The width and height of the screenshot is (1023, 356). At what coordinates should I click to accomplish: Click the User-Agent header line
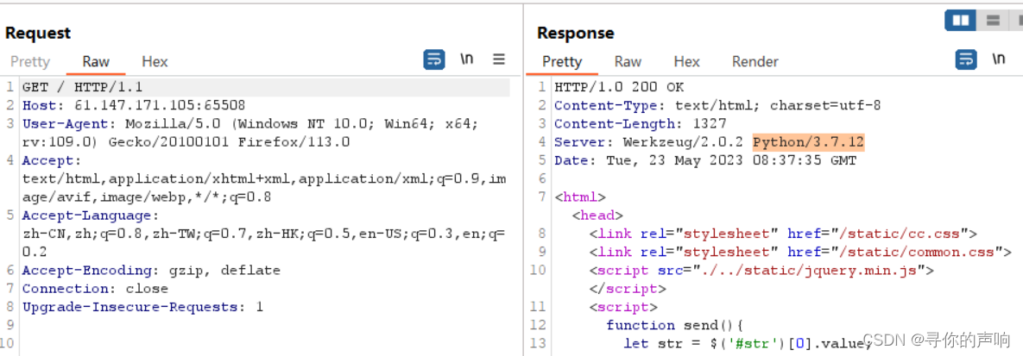250,133
